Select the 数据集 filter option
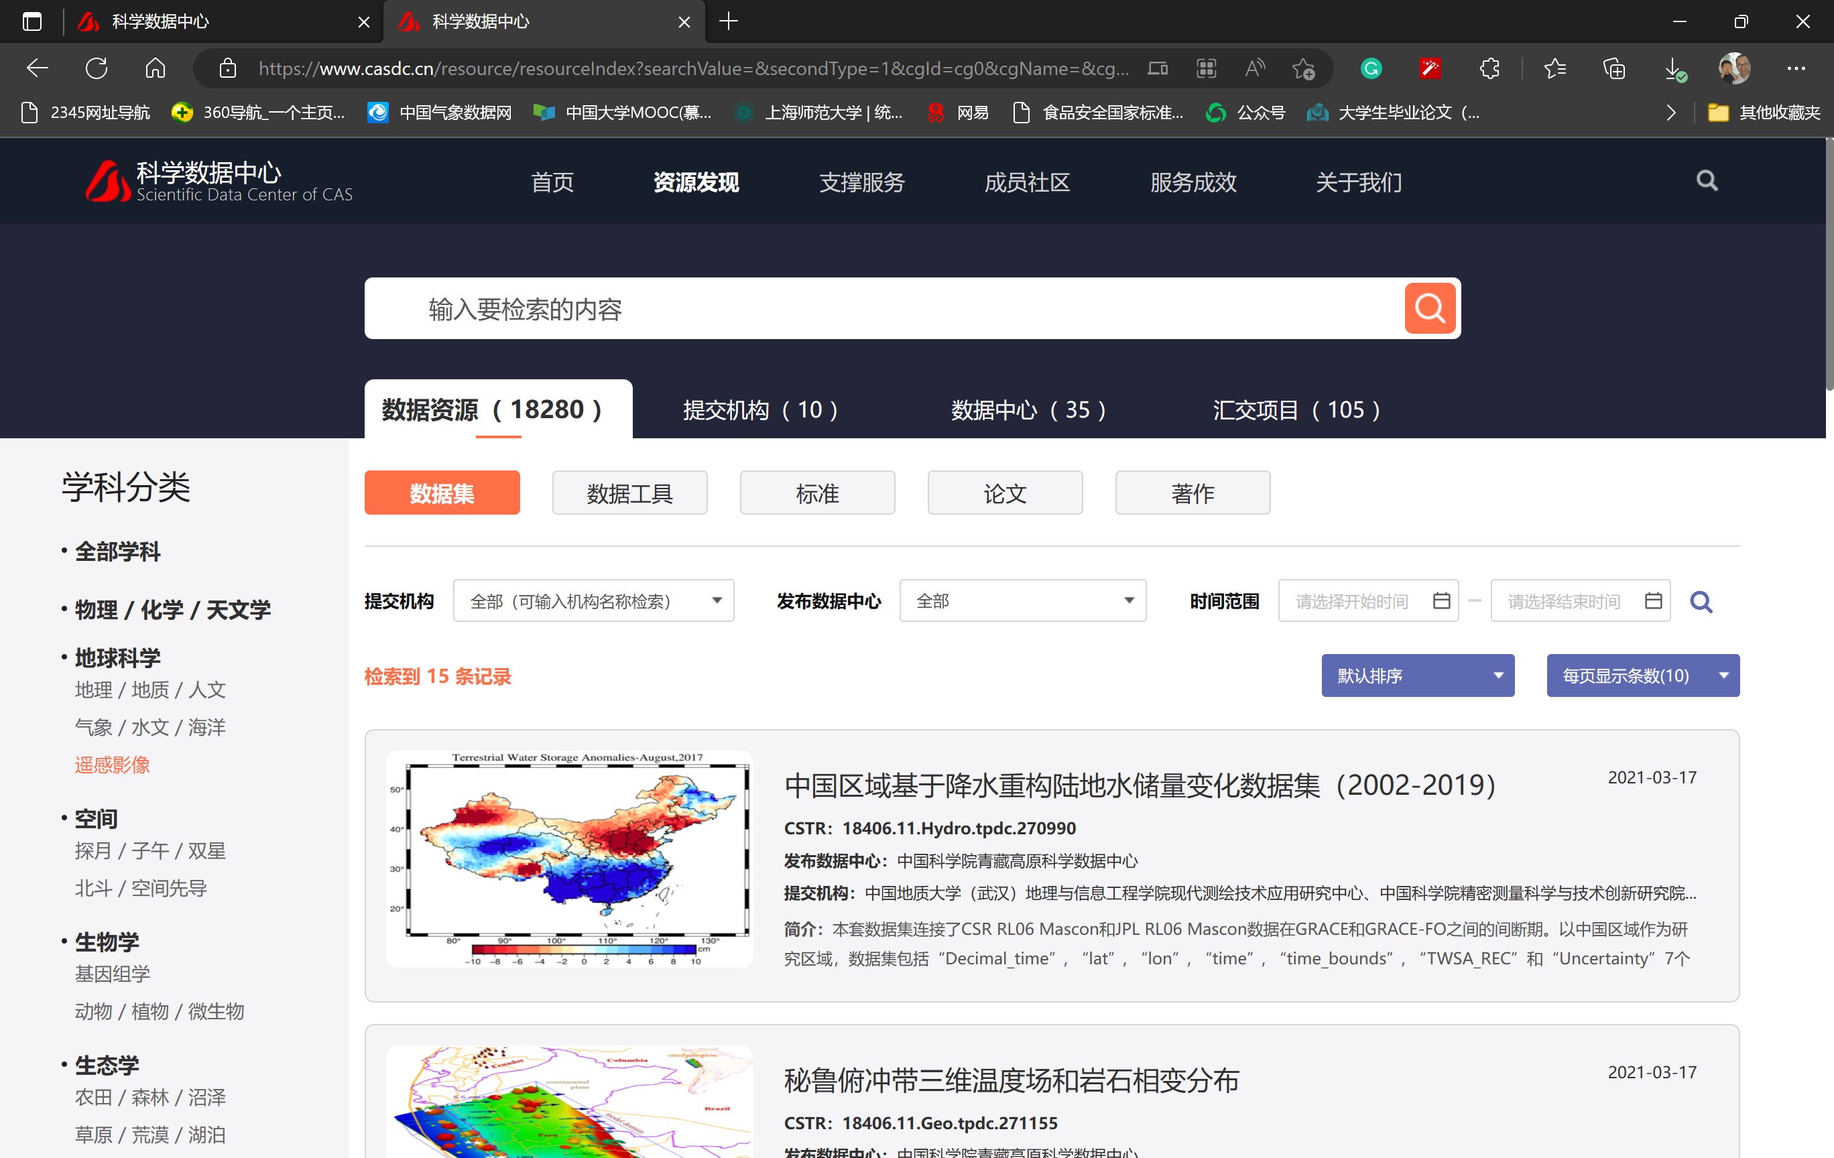This screenshot has width=1834, height=1158. pyautogui.click(x=442, y=493)
